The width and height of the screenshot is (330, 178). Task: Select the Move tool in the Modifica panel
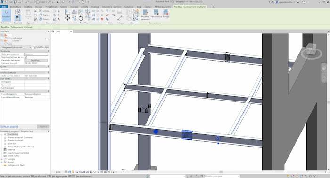(67, 18)
